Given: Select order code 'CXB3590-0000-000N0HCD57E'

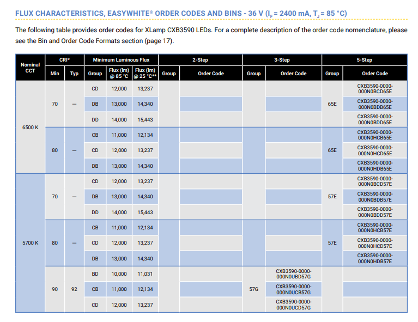Looking at the screenshot, I should coord(375,243).
